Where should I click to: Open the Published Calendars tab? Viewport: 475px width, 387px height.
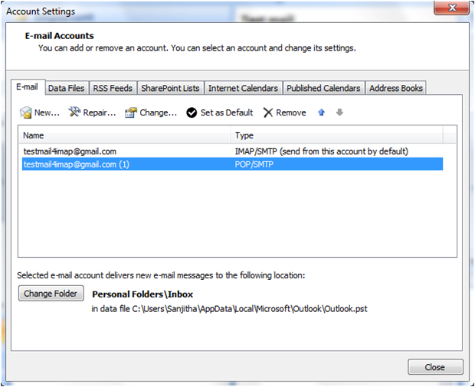coord(323,88)
